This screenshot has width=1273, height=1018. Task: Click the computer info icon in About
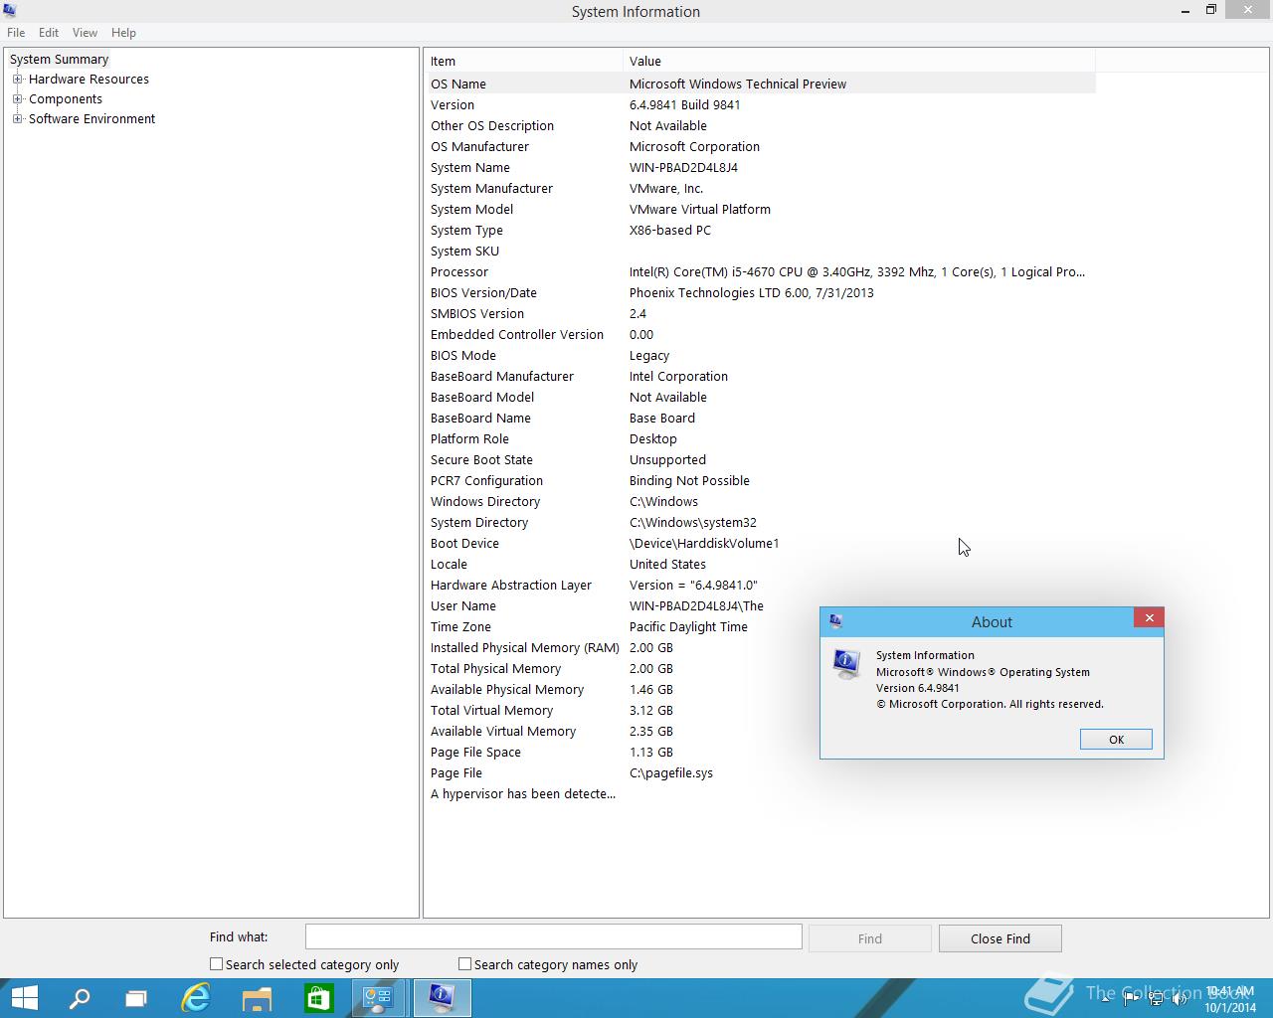[846, 664]
